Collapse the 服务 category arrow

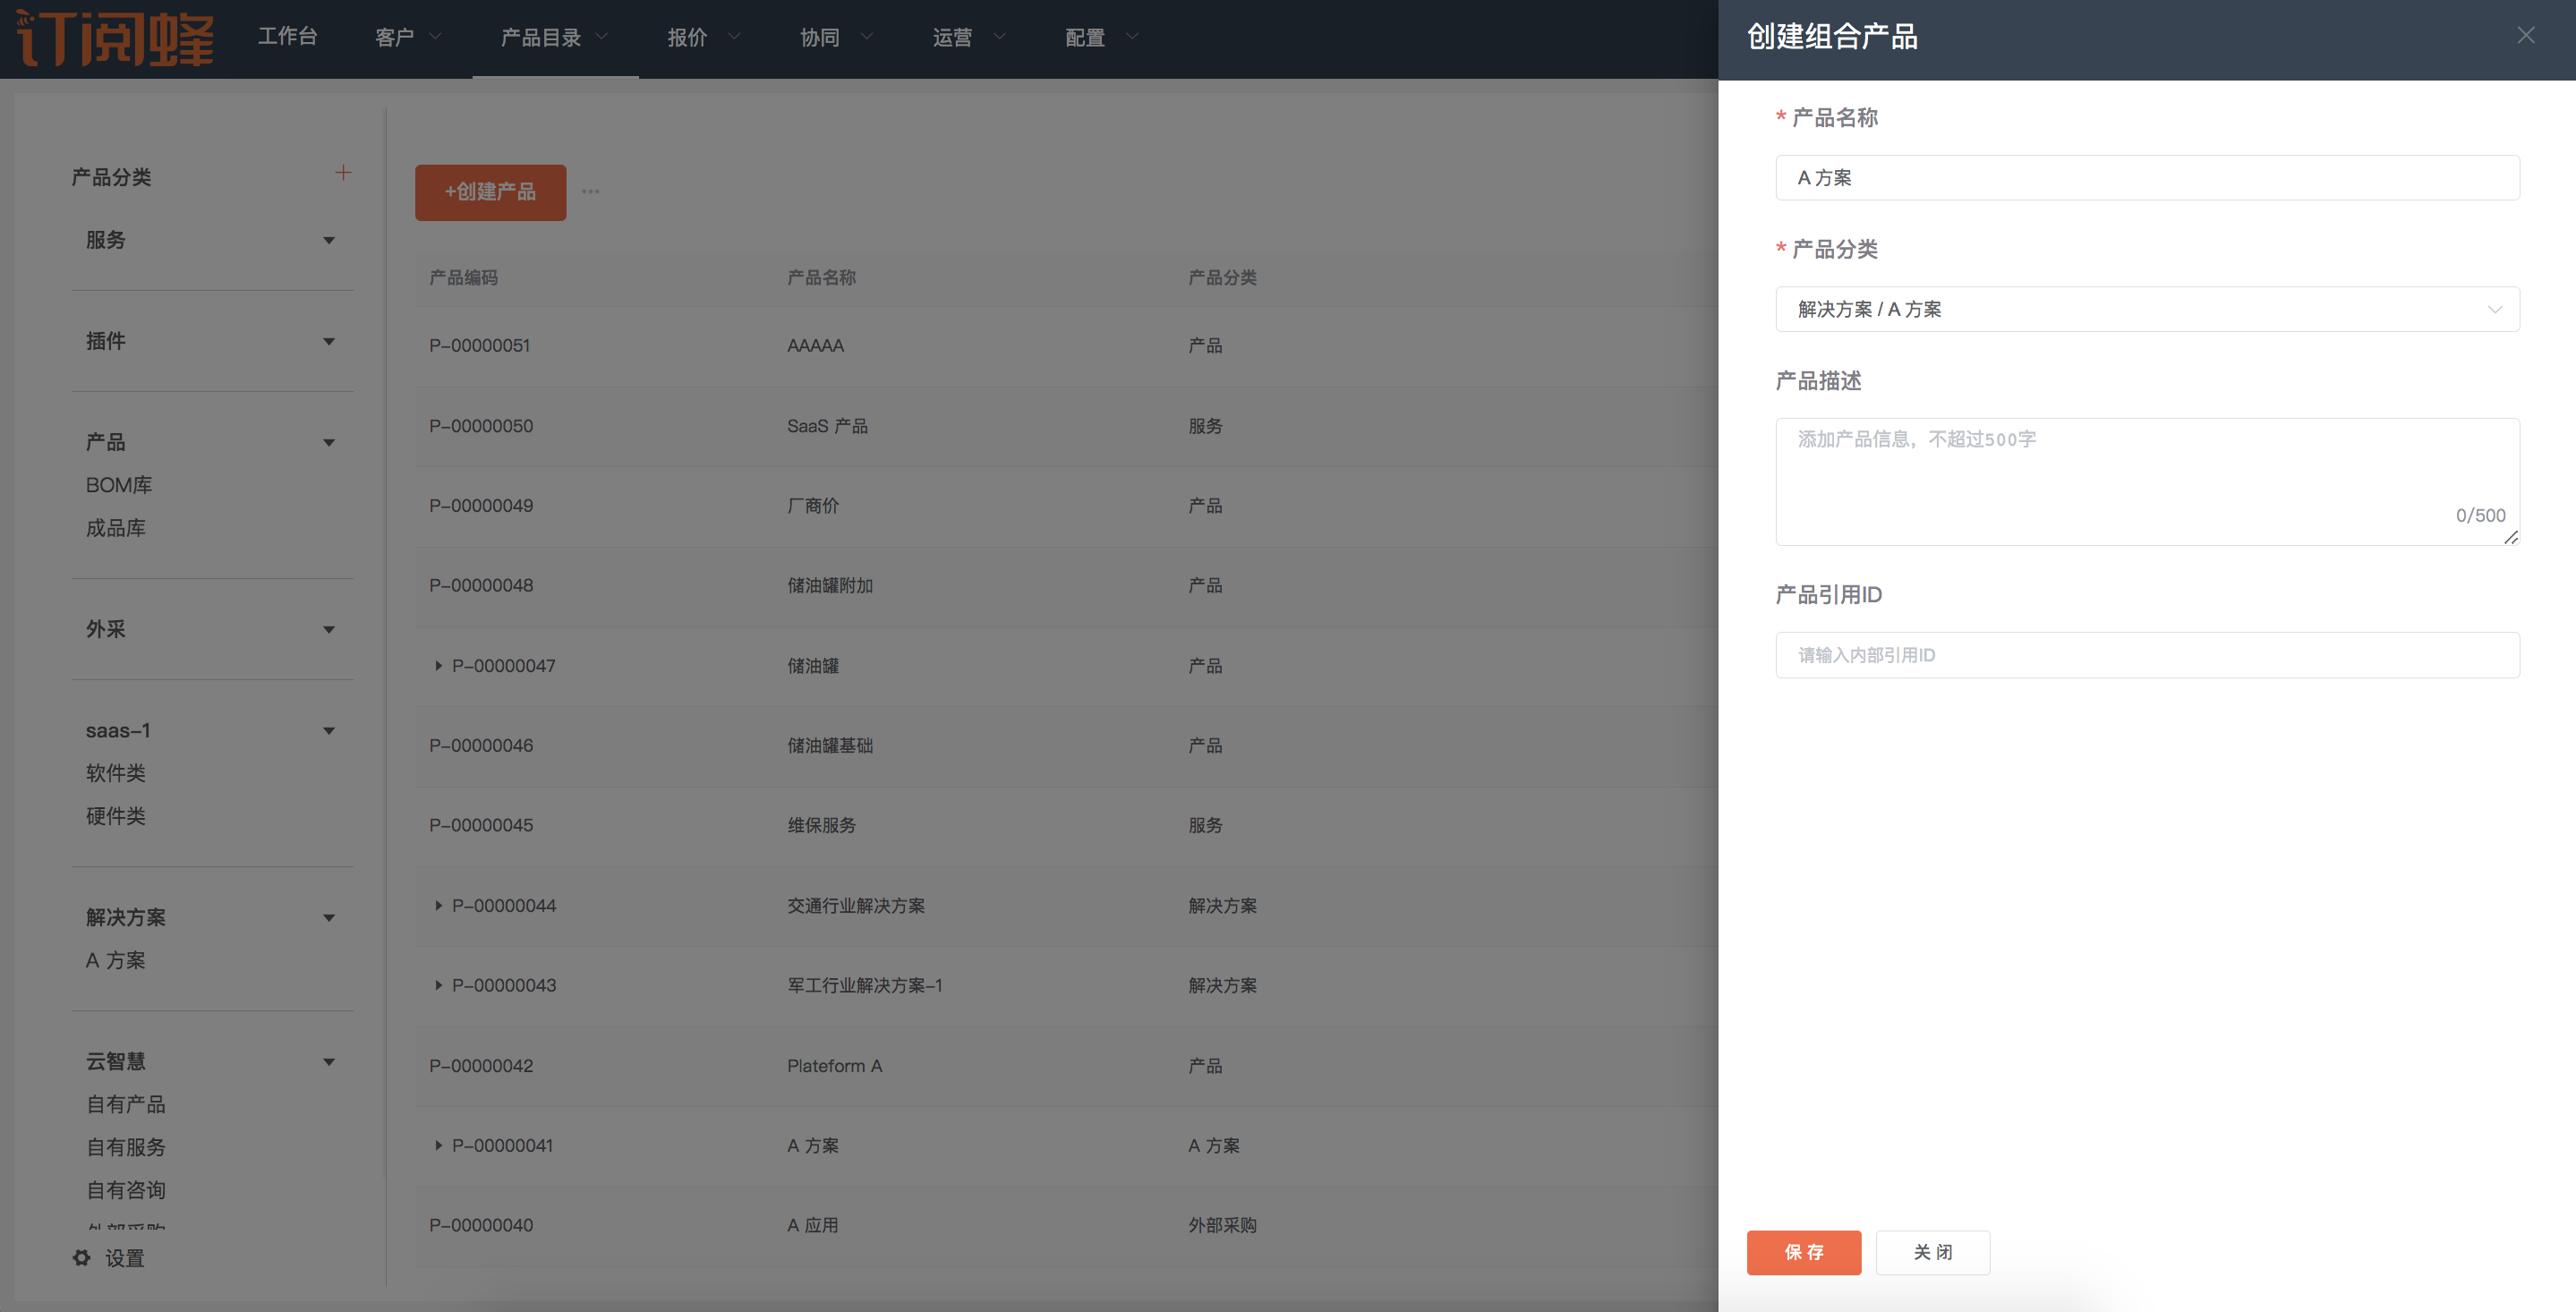tap(329, 241)
